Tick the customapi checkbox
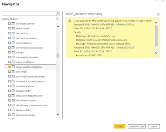The width and height of the screenshot is (166, 132). click(9, 72)
